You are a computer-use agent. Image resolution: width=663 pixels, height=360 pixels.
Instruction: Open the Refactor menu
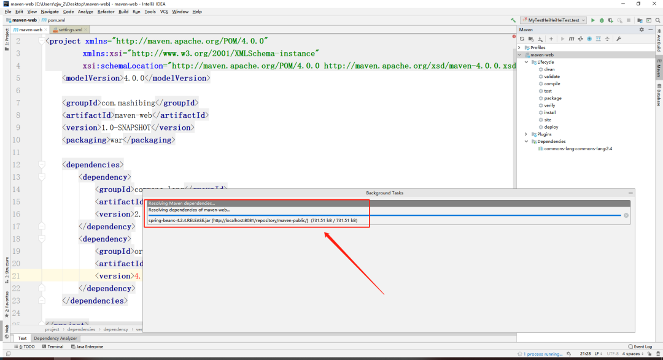(x=106, y=12)
